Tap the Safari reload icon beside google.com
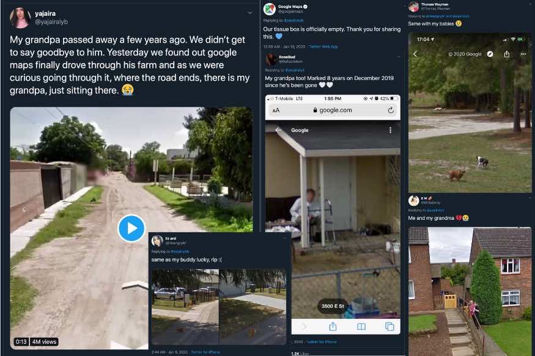535x356 pixels. pyautogui.click(x=391, y=110)
